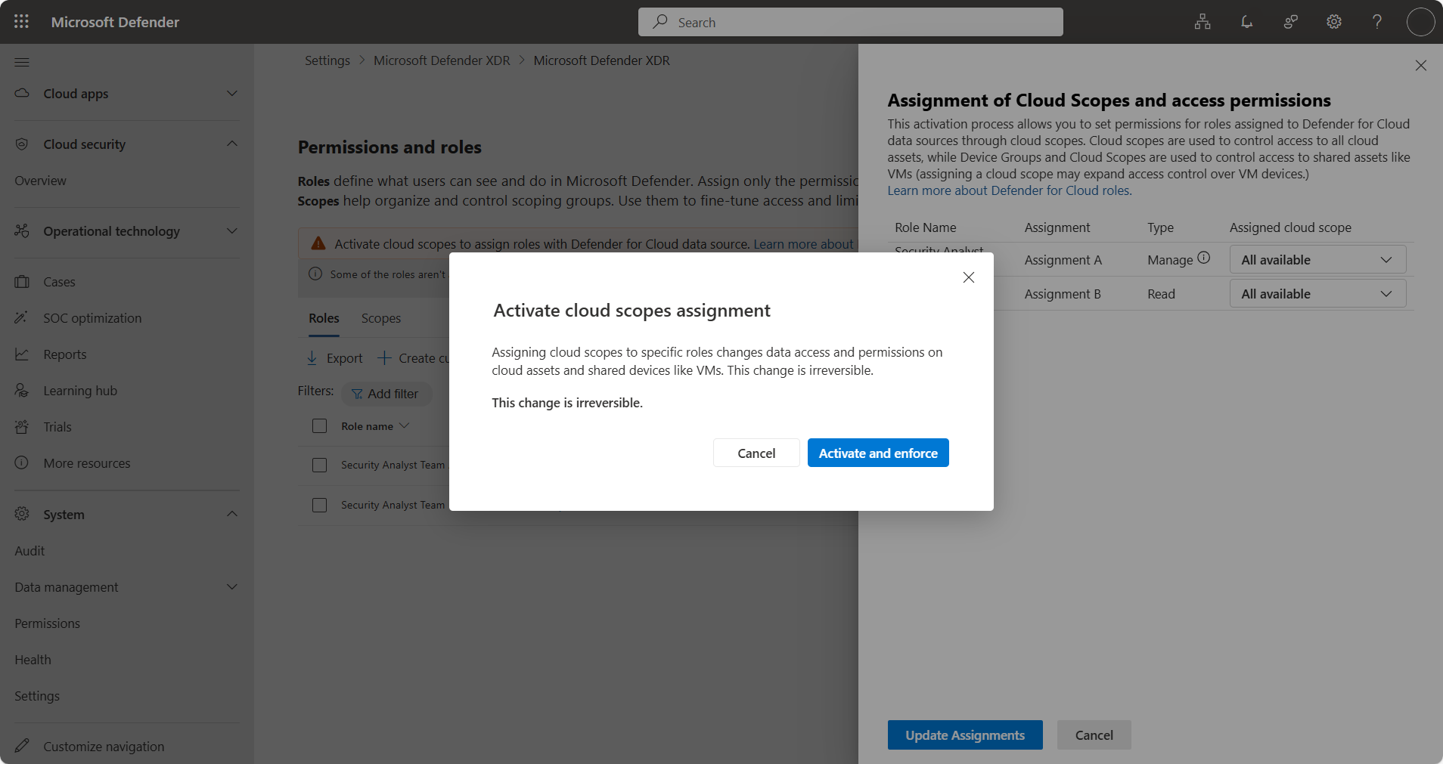Click the notifications bell icon
1443x764 pixels.
[x=1246, y=22]
